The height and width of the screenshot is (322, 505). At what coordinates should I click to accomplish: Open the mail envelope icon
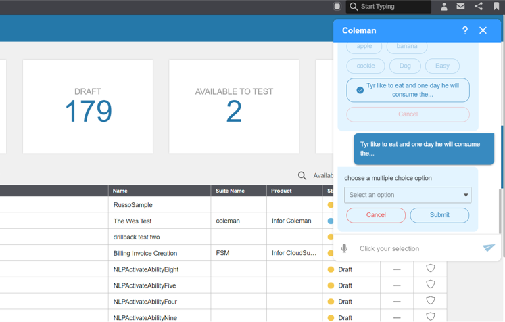point(460,6)
